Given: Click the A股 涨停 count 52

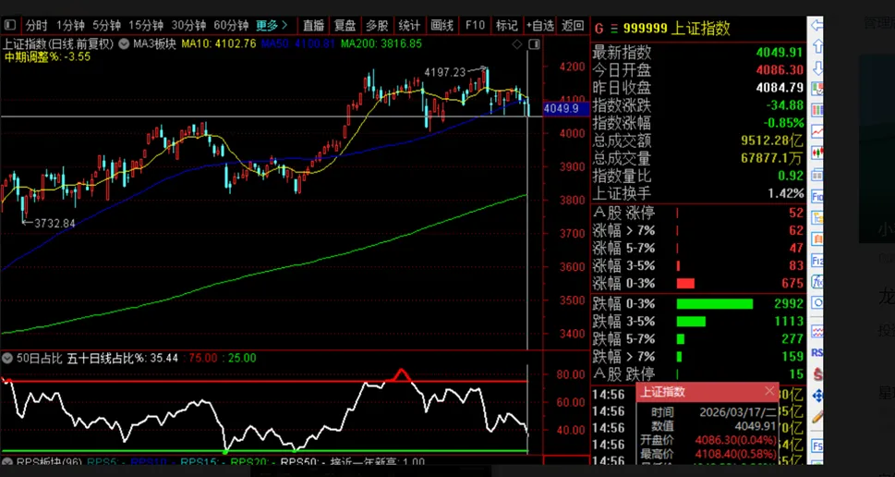Looking at the screenshot, I should (x=795, y=214).
